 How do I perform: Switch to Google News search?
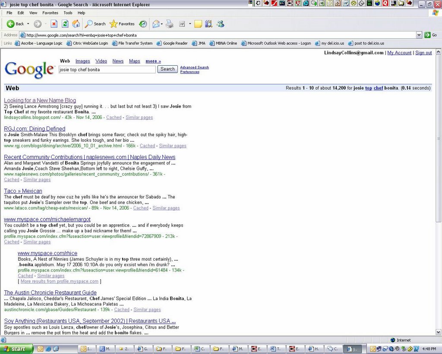coord(118,61)
